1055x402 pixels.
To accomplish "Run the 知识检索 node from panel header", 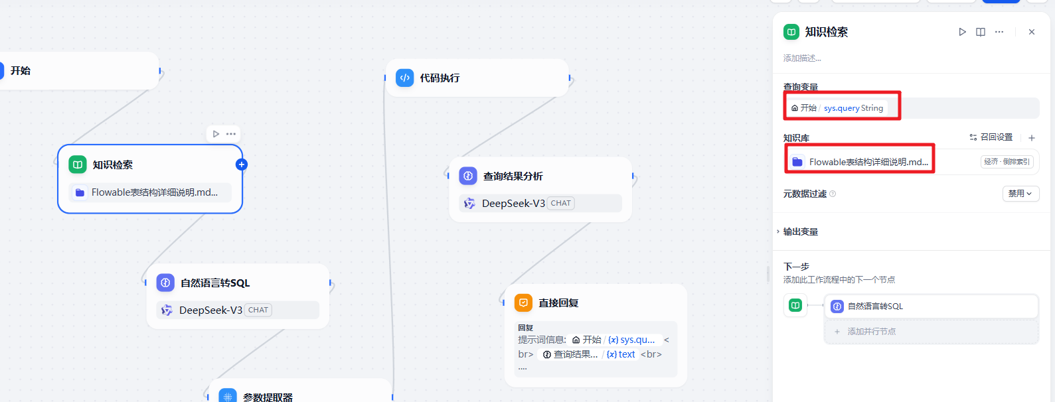I will (962, 32).
